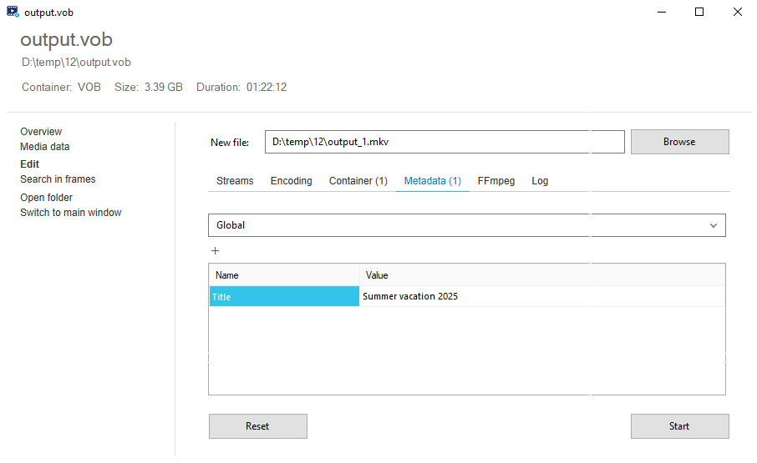
Task: Edit the Summer vacation 2025 value cell
Action: click(x=541, y=296)
